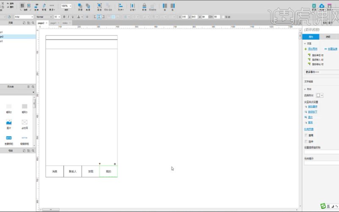Open the 100% zoom level dropdown
339x212 pixels.
coord(66,6)
